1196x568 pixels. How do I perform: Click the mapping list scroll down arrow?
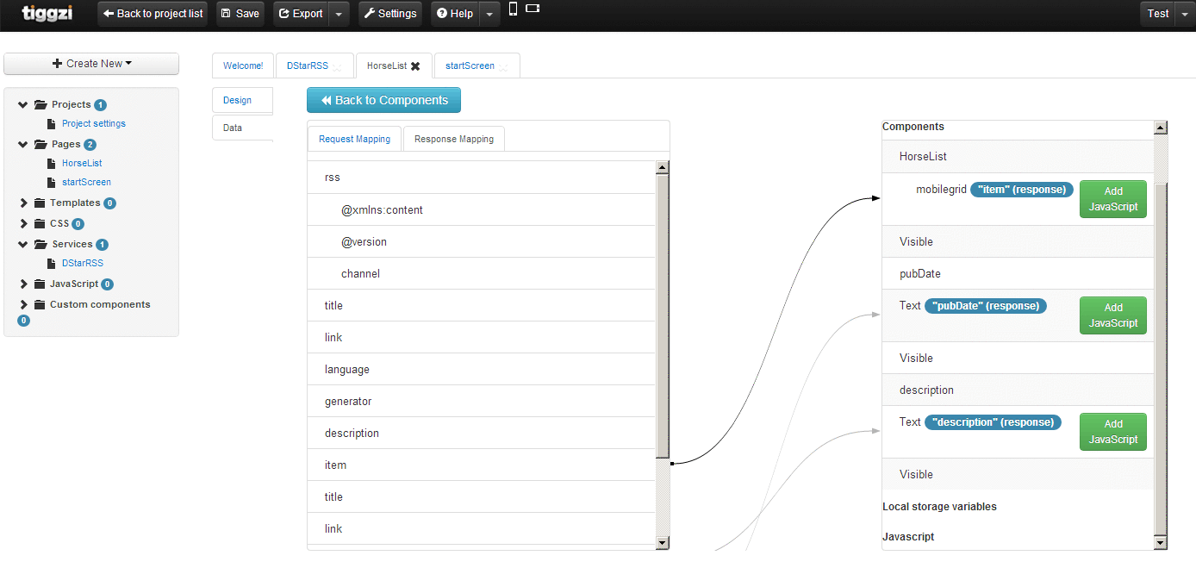(662, 542)
